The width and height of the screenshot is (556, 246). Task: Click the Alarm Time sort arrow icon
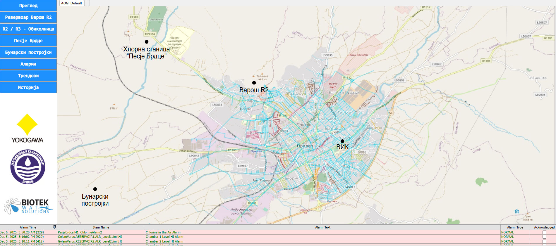(x=54, y=227)
